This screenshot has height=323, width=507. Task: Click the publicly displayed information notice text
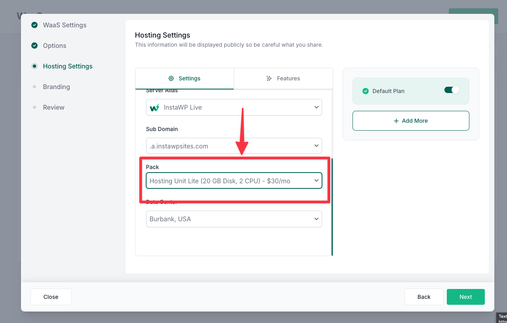click(229, 45)
